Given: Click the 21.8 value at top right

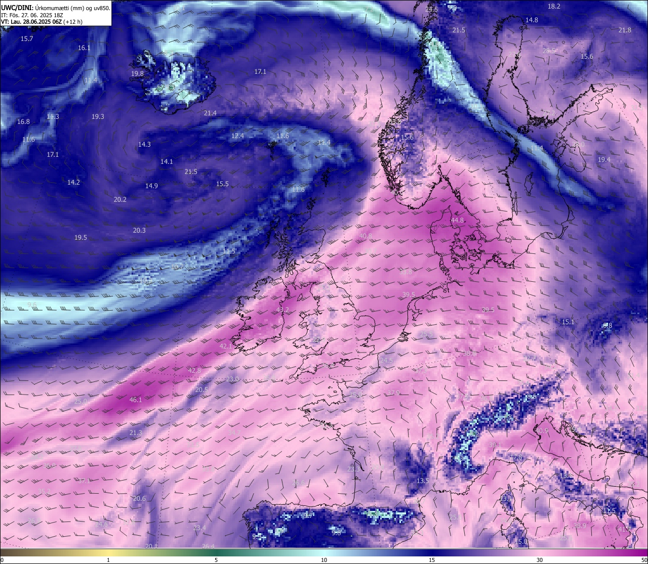Looking at the screenshot, I should tap(625, 30).
